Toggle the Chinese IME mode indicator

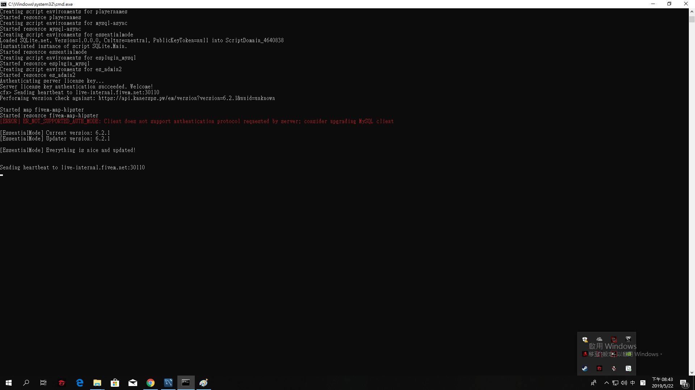(x=633, y=383)
